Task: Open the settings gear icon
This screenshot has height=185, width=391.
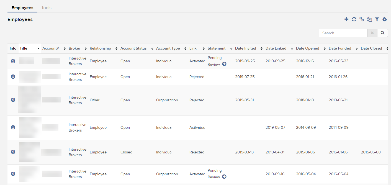Action: click(x=385, y=19)
